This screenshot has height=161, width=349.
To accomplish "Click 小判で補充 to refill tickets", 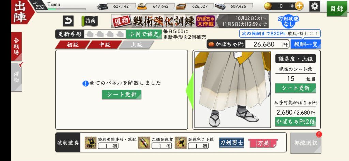I will 144,34.
